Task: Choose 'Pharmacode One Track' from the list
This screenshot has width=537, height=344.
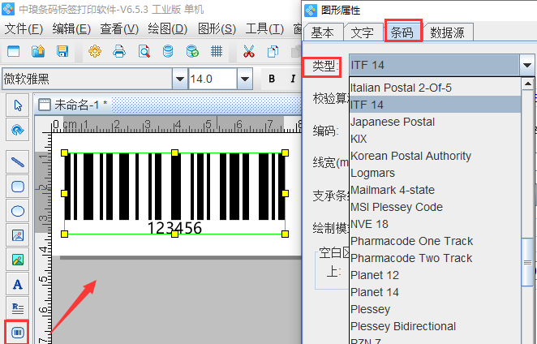Action: point(411,241)
